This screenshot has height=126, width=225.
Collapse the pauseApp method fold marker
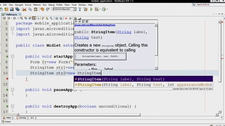[13, 90]
